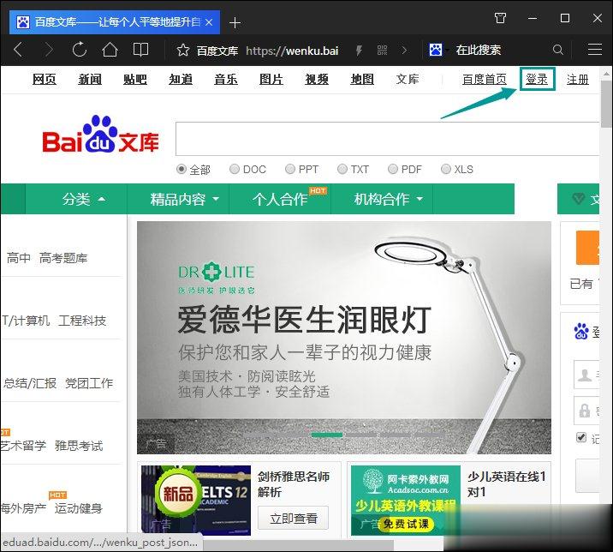The width and height of the screenshot is (613, 552).
Task: Open 贴吧 in top navigation
Action: tap(135, 80)
